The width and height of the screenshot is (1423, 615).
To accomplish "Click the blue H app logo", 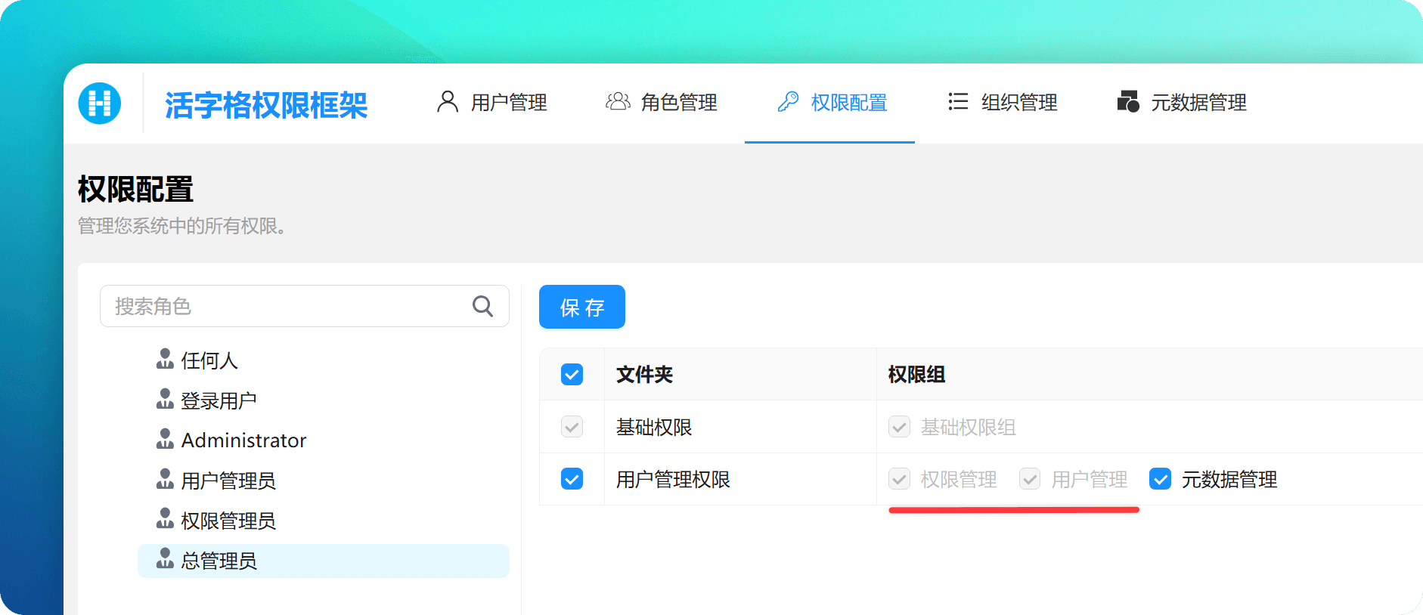I will tap(100, 103).
